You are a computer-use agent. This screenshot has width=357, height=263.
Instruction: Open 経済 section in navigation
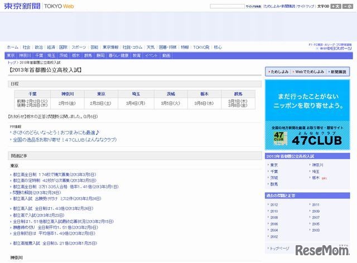point(51,47)
